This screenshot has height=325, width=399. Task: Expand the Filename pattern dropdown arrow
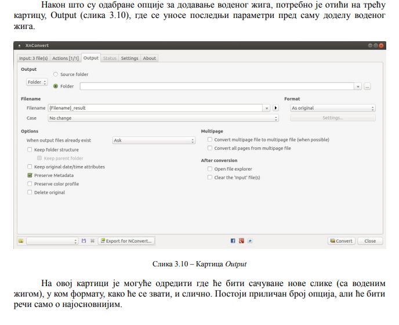click(266, 108)
